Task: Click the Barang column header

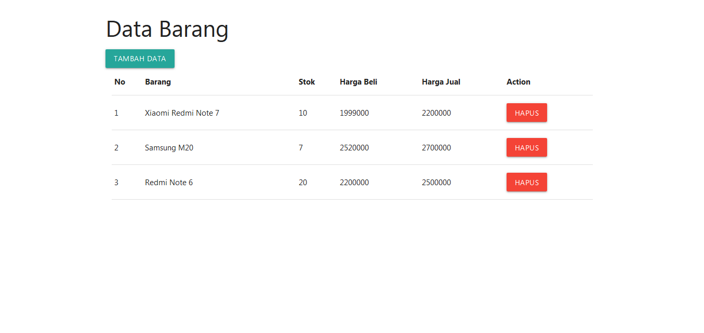Action: pyautogui.click(x=158, y=81)
